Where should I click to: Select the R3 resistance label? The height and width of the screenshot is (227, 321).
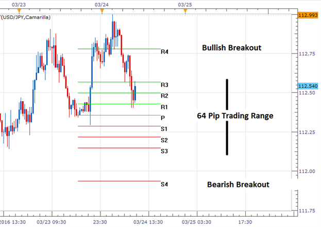point(164,85)
